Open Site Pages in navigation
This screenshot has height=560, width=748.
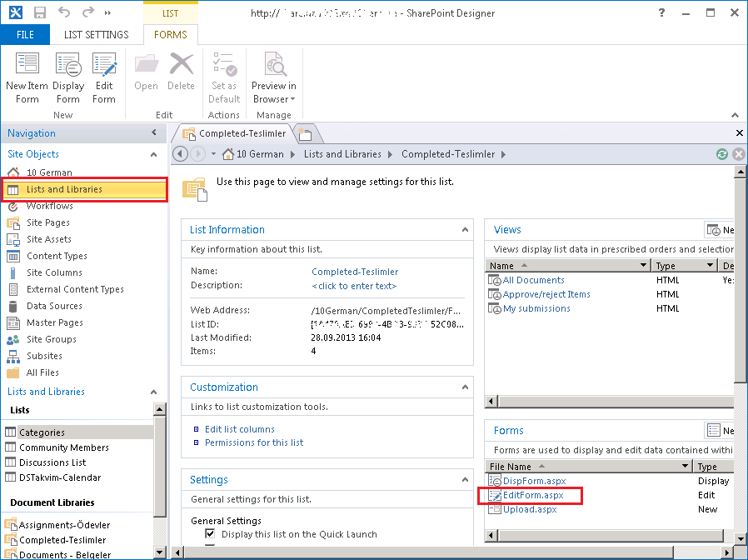pos(48,222)
